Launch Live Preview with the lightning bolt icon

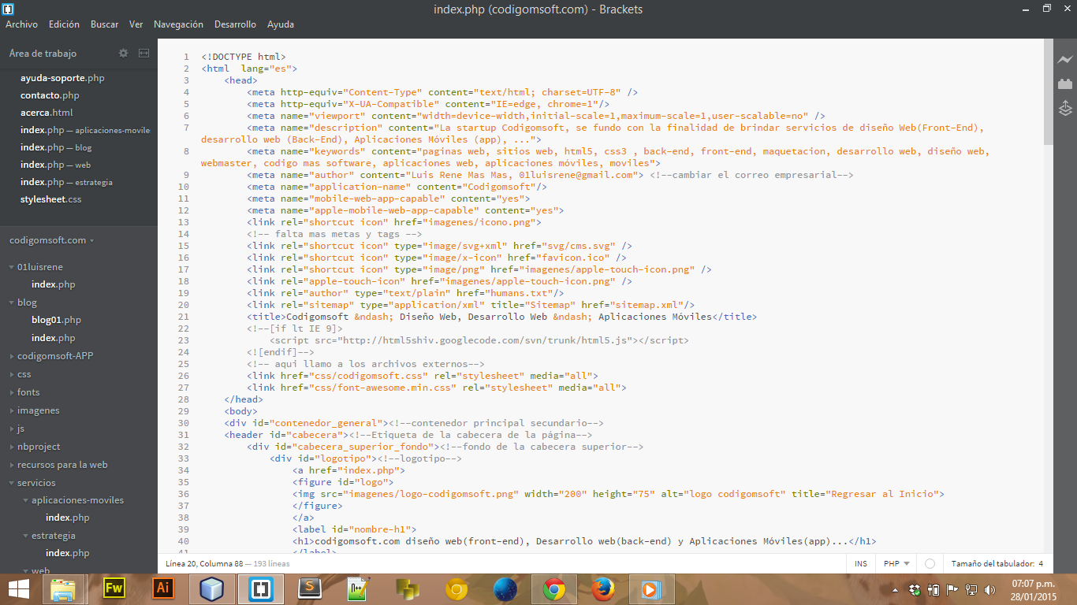1066,58
